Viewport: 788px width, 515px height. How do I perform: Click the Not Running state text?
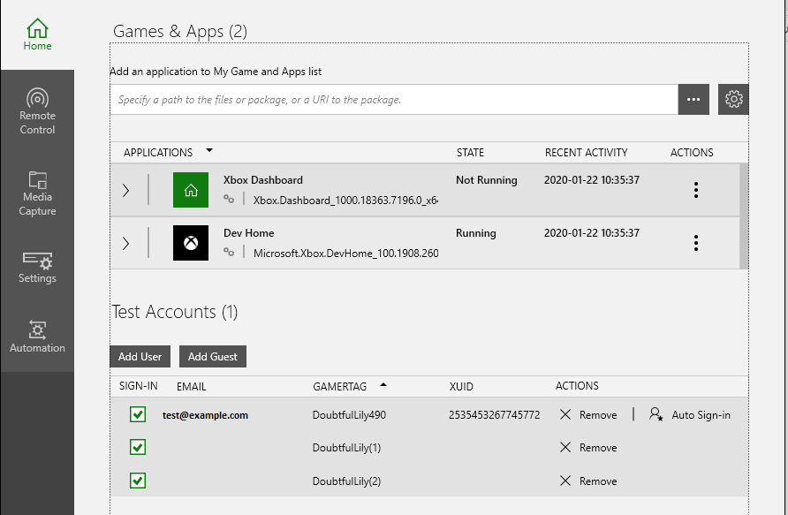point(487,180)
